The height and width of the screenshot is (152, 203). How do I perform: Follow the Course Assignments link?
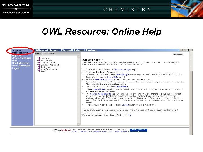100,94
